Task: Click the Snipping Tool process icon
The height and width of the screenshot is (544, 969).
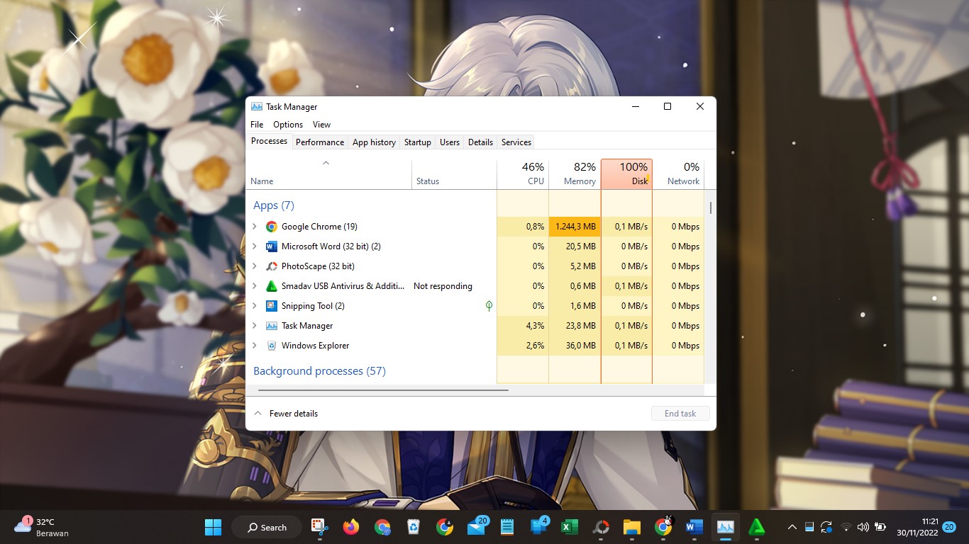Action: pos(271,306)
